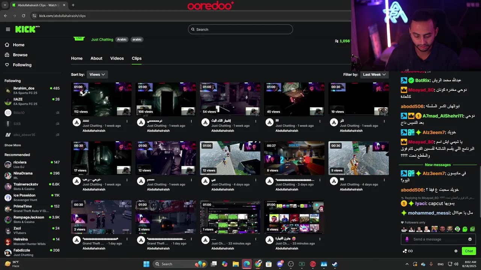The height and width of the screenshot is (270, 481).
Task: Open Browse in the left sidebar
Action: (x=20, y=55)
